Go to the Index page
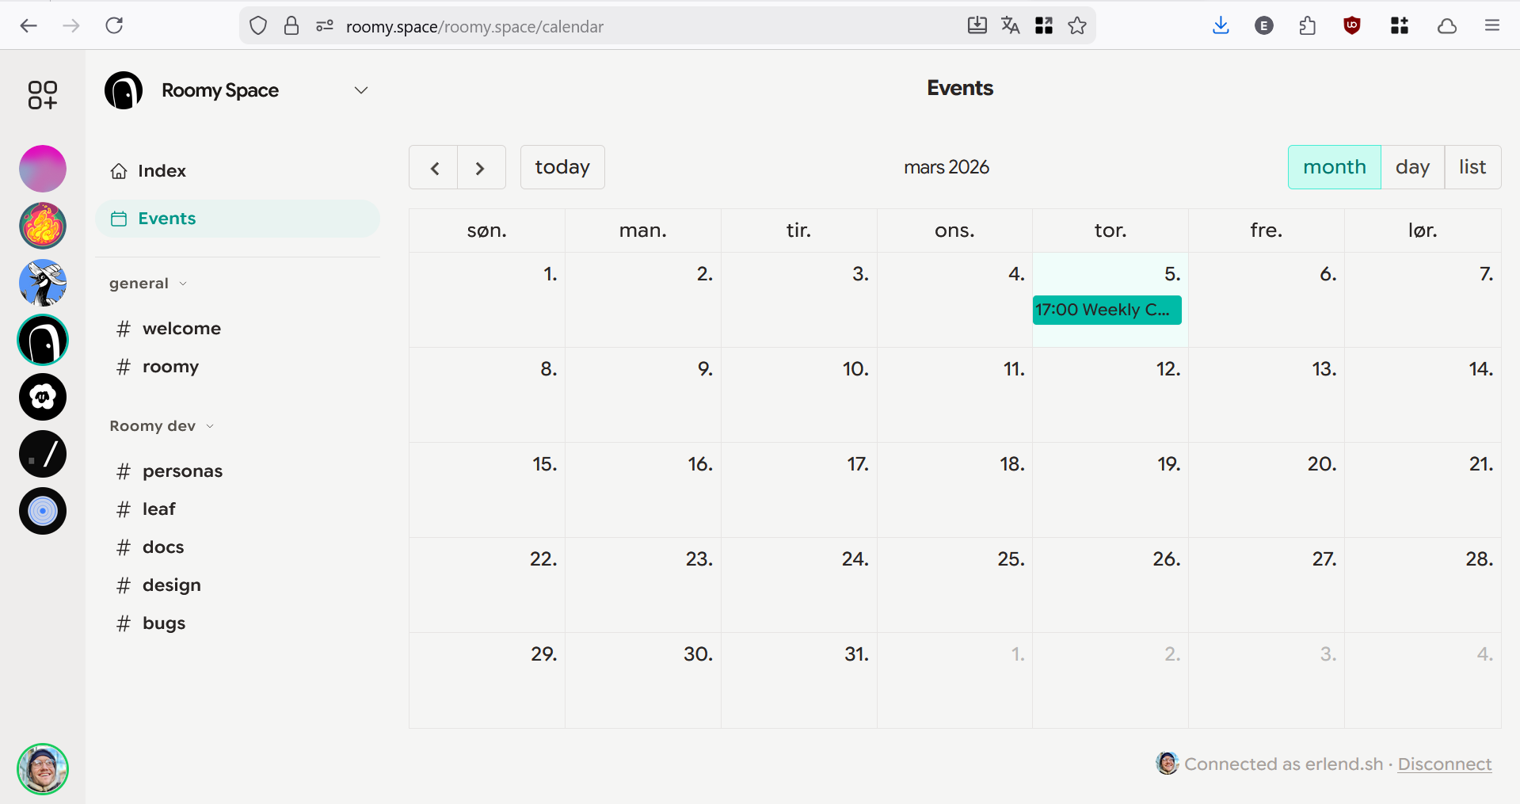Screen dimensions: 1520x804 [x=162, y=171]
